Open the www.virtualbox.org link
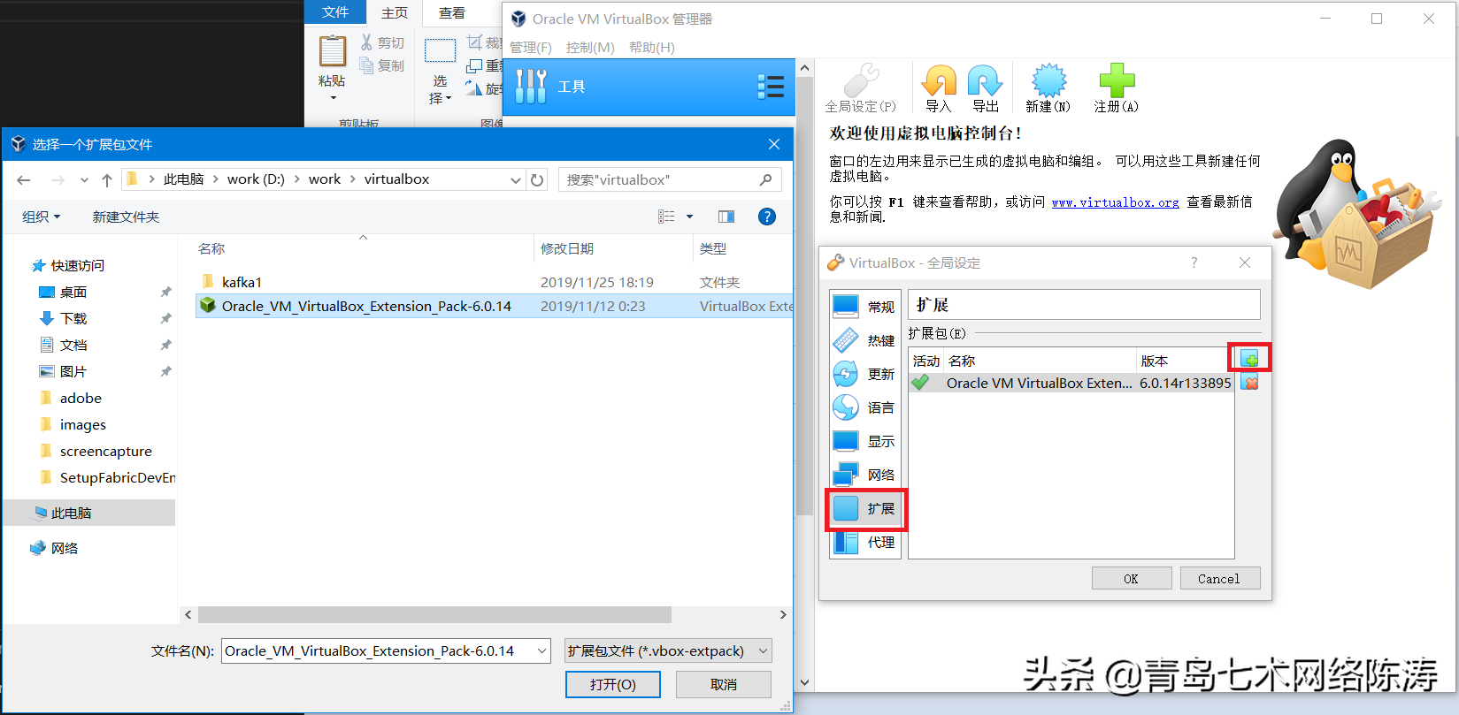 (x=1115, y=202)
